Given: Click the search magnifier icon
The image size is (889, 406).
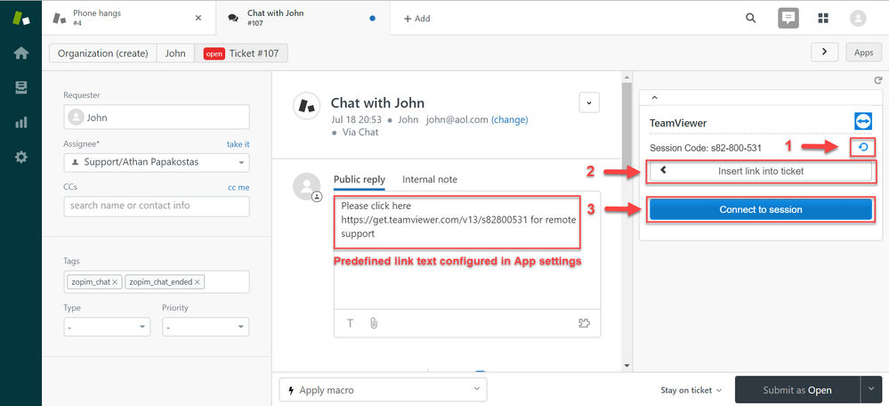Looking at the screenshot, I should tap(751, 18).
